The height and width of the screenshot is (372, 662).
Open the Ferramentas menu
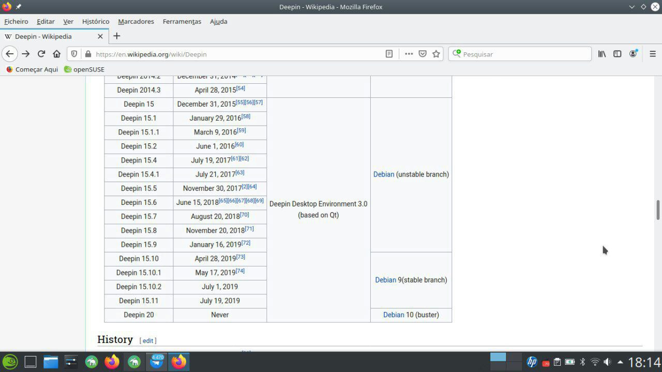tap(182, 21)
